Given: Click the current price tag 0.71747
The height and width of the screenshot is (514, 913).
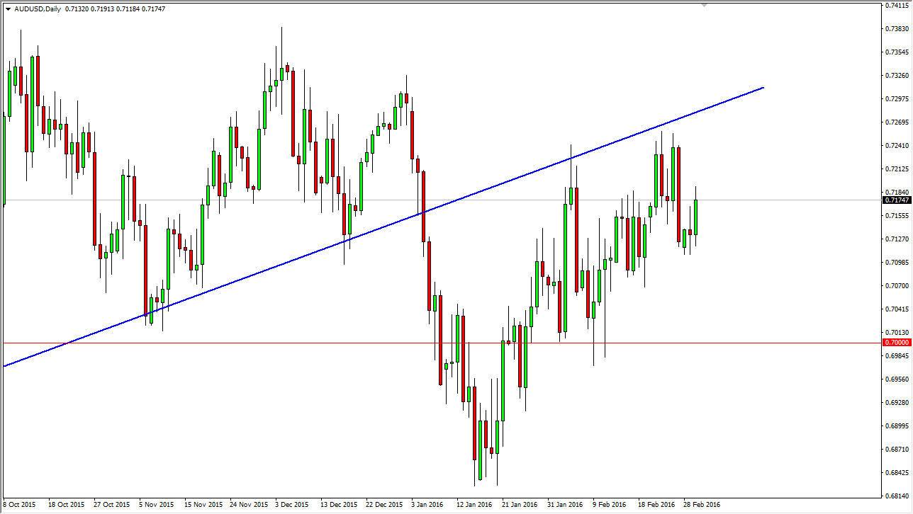Looking at the screenshot, I should pyautogui.click(x=895, y=200).
